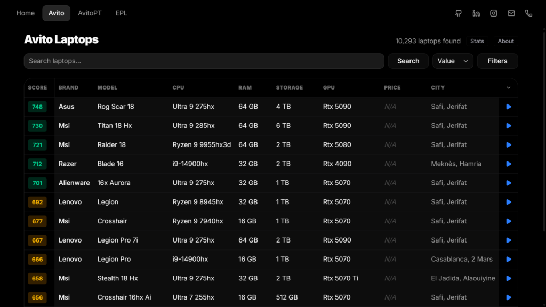Click the MODEL column header

point(107,88)
